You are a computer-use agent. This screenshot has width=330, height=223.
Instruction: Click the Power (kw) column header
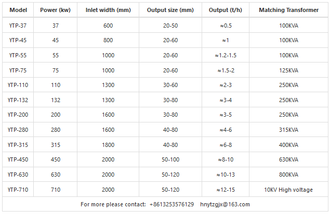pos(56,10)
